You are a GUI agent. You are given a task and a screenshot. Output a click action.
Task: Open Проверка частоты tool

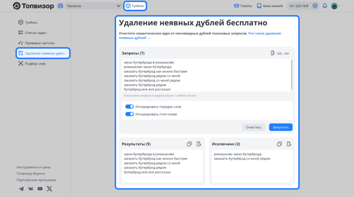pos(36,43)
